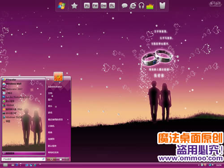The image size is (224, 168).
Task: Click the flower user picture thumbnail
Action: click(x=58, y=77)
